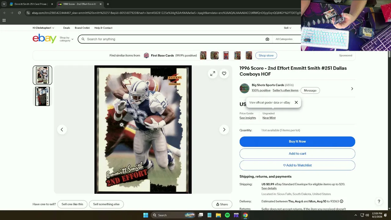Click the Add to cart button

pyautogui.click(x=297, y=154)
